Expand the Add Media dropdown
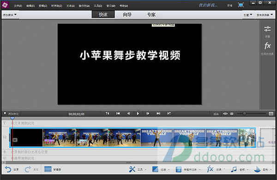Viewport: 277px width, 180px height. tap(10, 15)
